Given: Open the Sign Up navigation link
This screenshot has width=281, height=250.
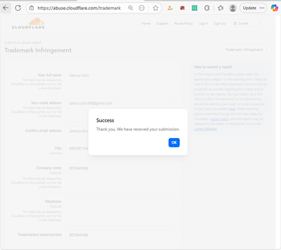Looking at the screenshot, I should coord(220,24).
